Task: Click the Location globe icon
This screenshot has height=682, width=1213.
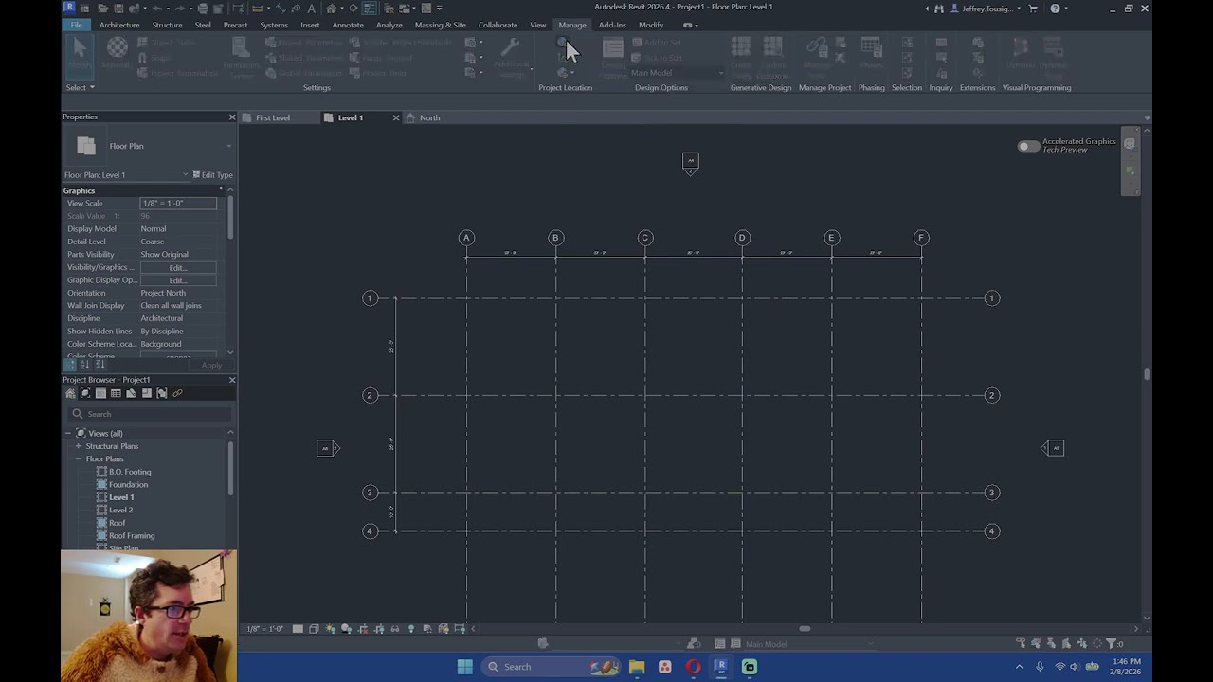Action: click(x=563, y=44)
